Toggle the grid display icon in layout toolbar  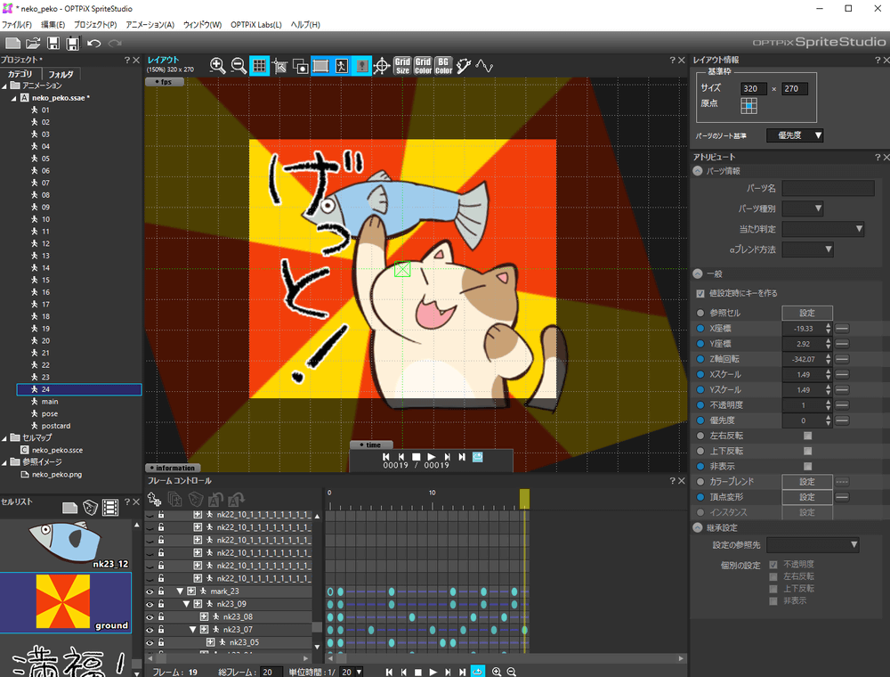(x=259, y=66)
